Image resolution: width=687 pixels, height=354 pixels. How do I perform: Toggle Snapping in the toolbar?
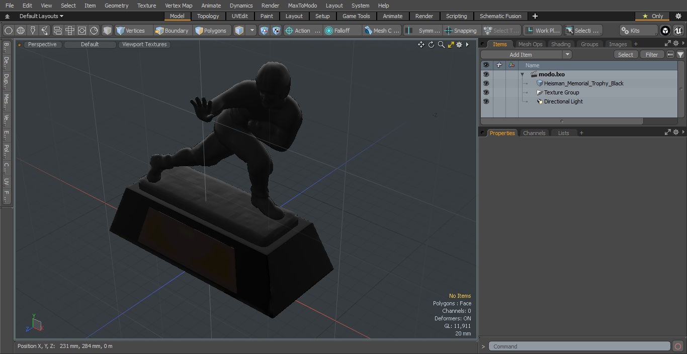point(461,31)
